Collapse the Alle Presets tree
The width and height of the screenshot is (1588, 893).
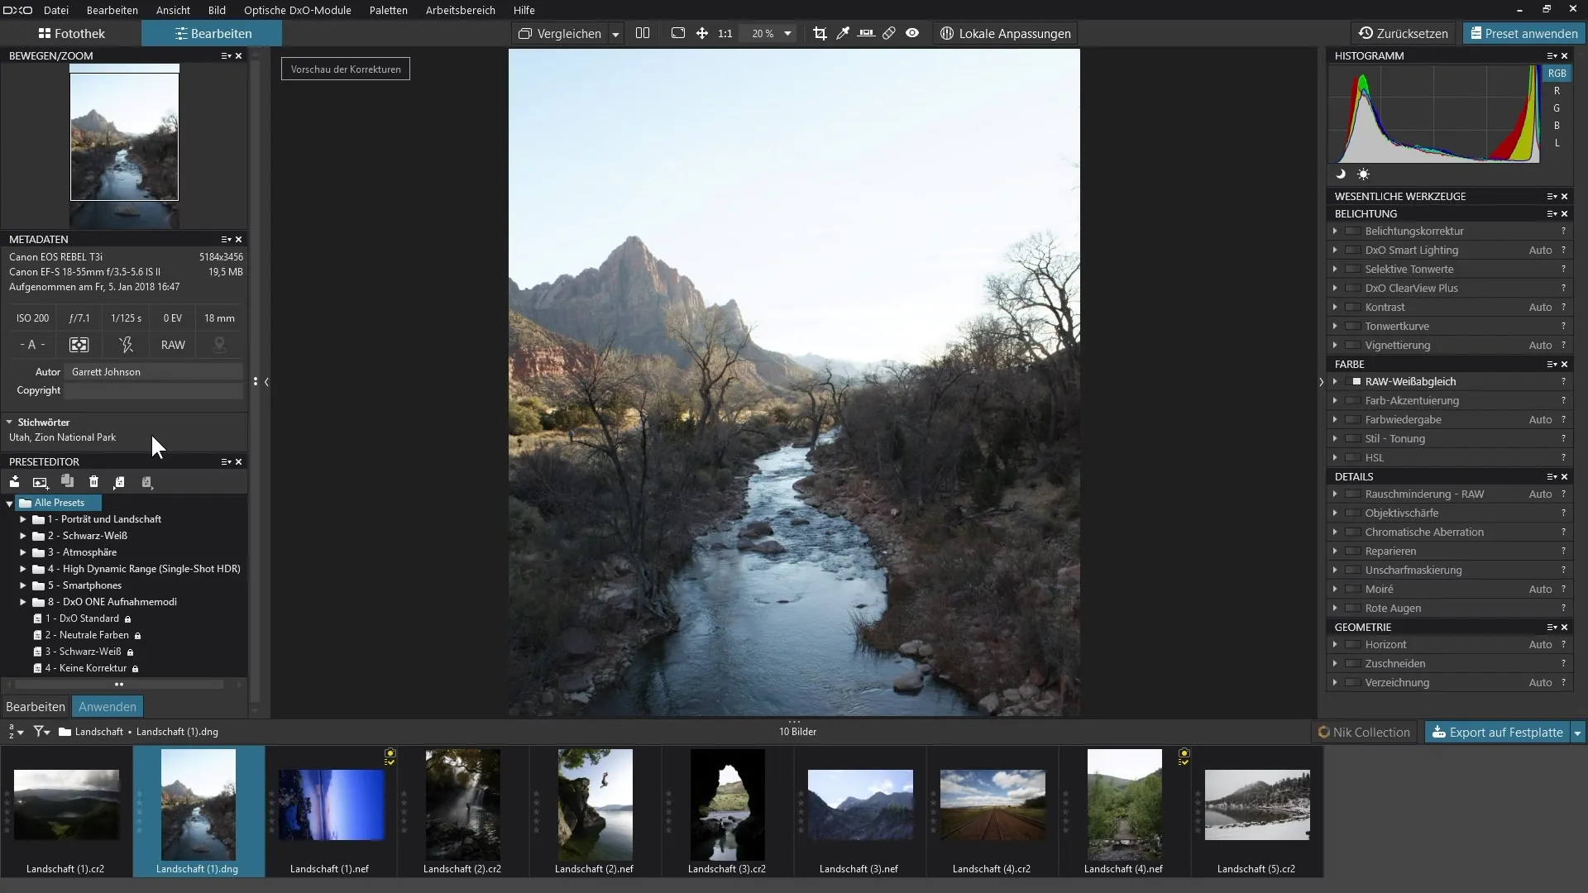click(9, 503)
